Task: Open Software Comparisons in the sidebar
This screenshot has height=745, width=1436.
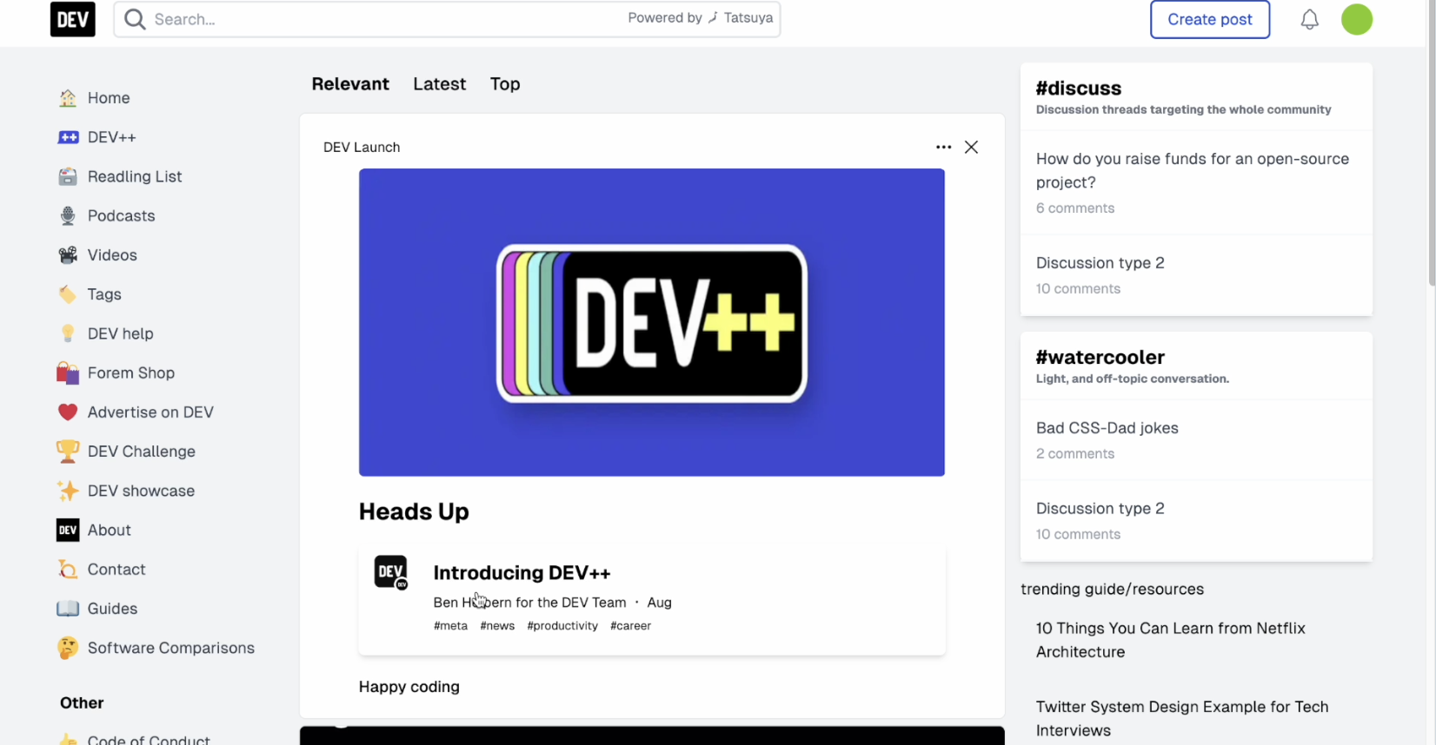Action: click(x=170, y=648)
